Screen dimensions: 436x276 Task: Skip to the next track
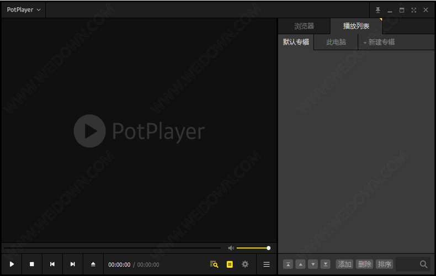pyautogui.click(x=72, y=264)
